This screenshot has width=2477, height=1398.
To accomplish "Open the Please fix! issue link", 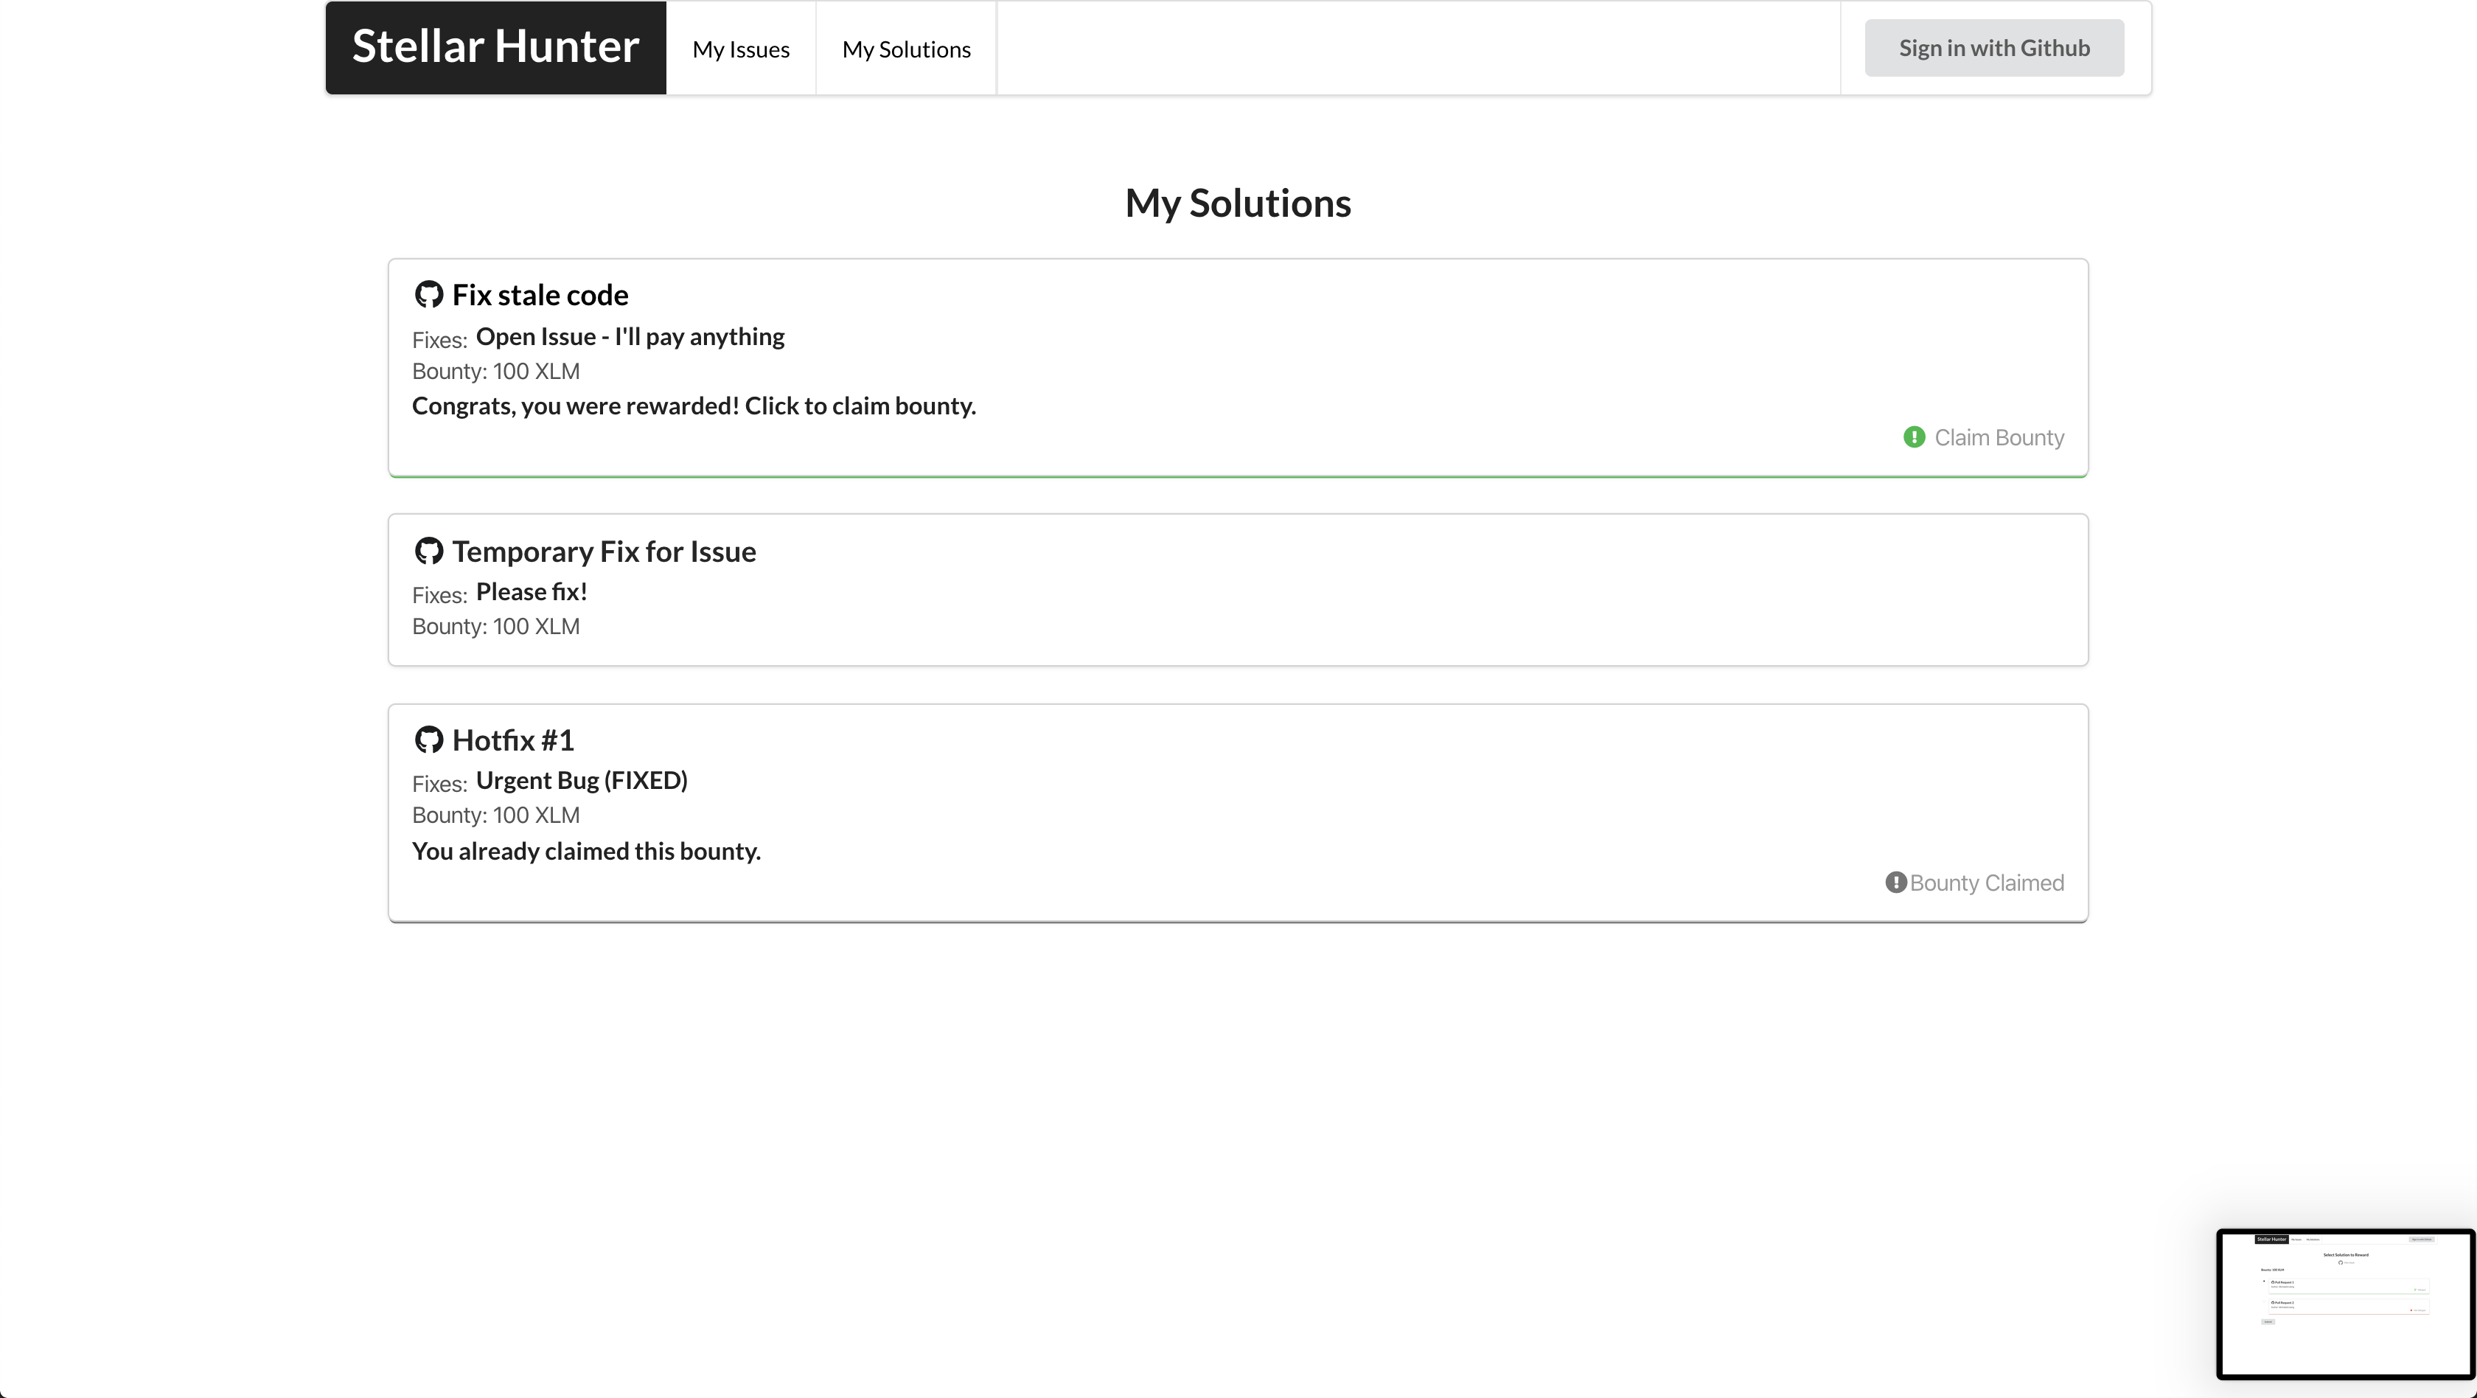I will (531, 592).
